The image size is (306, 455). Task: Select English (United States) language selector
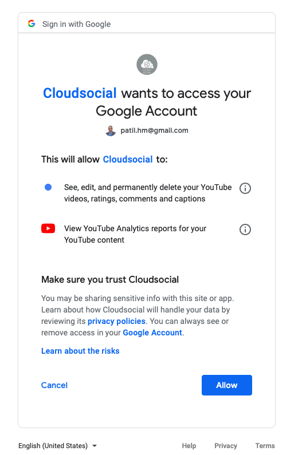click(x=57, y=445)
